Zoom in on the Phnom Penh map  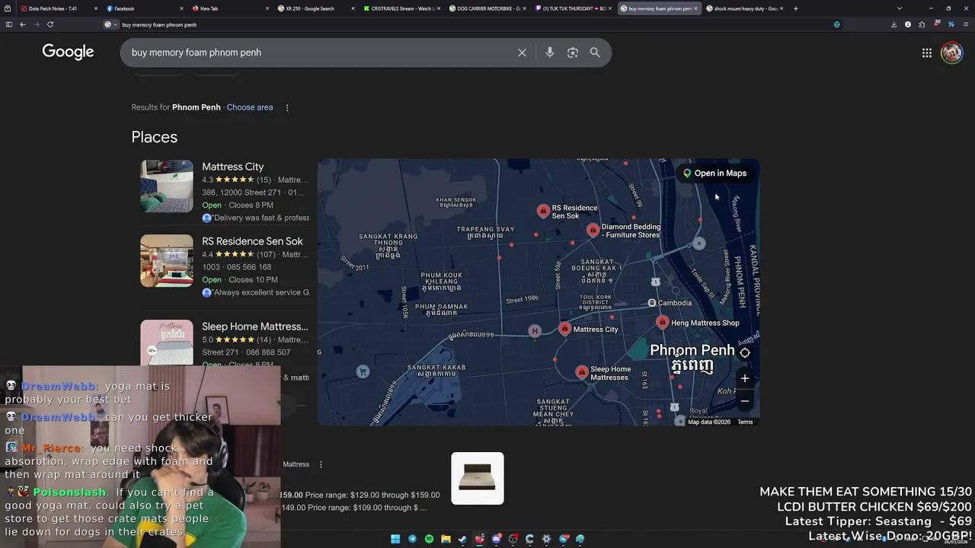pyautogui.click(x=745, y=378)
